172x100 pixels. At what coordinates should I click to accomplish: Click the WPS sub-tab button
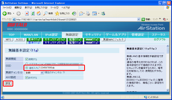[x=8, y=40]
